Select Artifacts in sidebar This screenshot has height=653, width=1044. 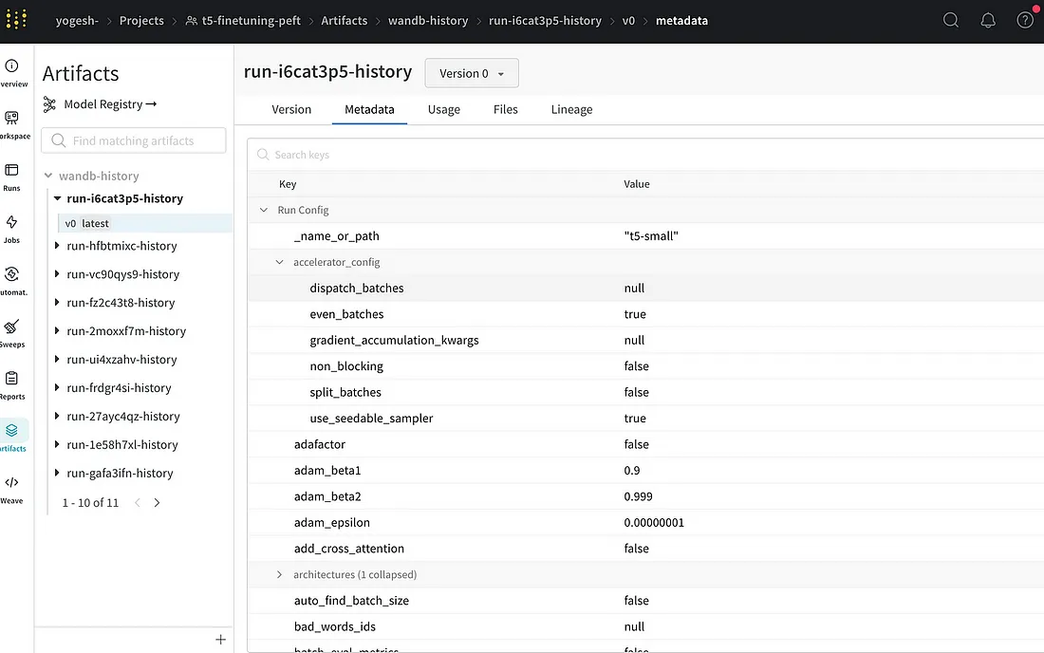(12, 437)
